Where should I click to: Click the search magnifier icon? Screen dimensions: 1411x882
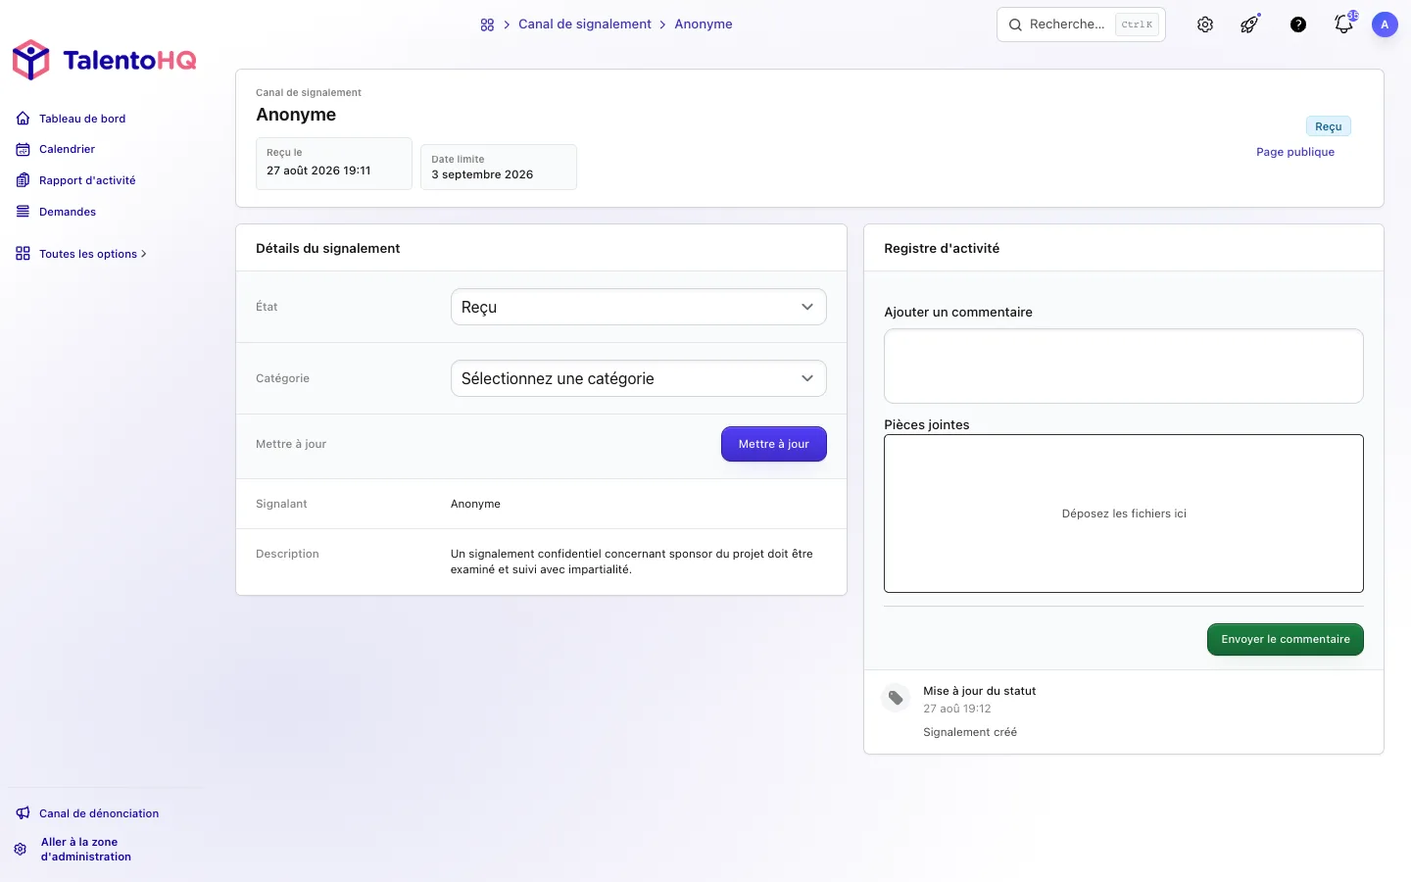click(x=1015, y=24)
